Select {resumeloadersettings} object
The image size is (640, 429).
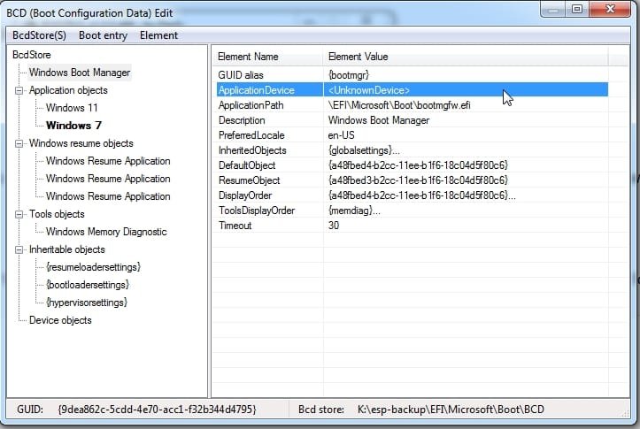coord(93,267)
